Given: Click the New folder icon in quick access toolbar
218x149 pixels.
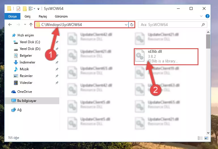Looking at the screenshot, I should click(x=25, y=9).
